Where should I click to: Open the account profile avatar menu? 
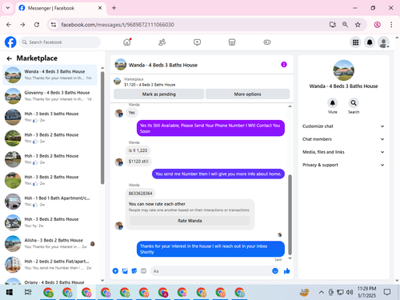point(384,42)
